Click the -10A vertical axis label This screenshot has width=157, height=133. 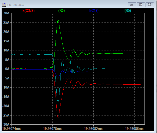[x=6, y=88]
